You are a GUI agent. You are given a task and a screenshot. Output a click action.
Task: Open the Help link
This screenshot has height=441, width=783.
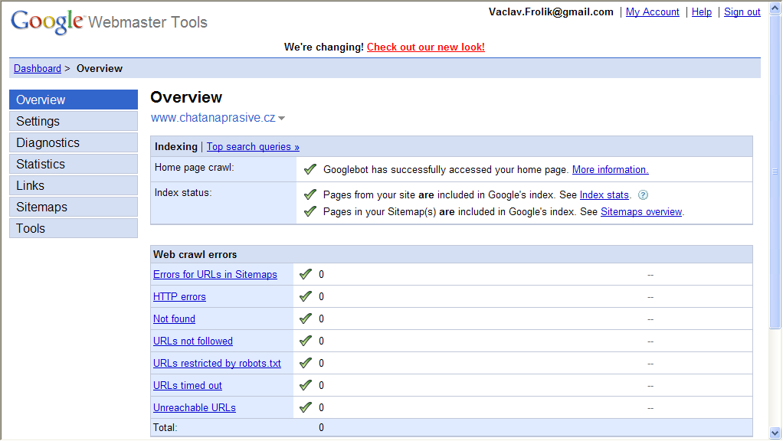pyautogui.click(x=702, y=12)
